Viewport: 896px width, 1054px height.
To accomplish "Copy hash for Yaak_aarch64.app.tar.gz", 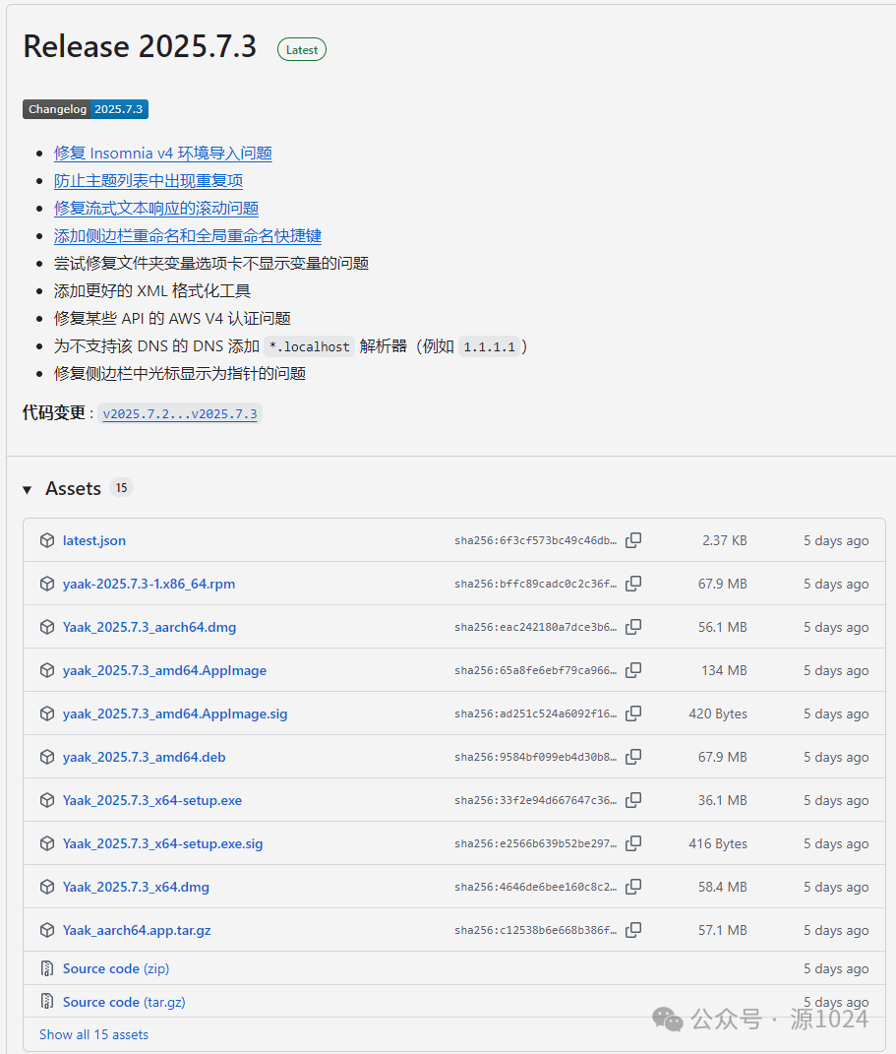I will (x=633, y=930).
